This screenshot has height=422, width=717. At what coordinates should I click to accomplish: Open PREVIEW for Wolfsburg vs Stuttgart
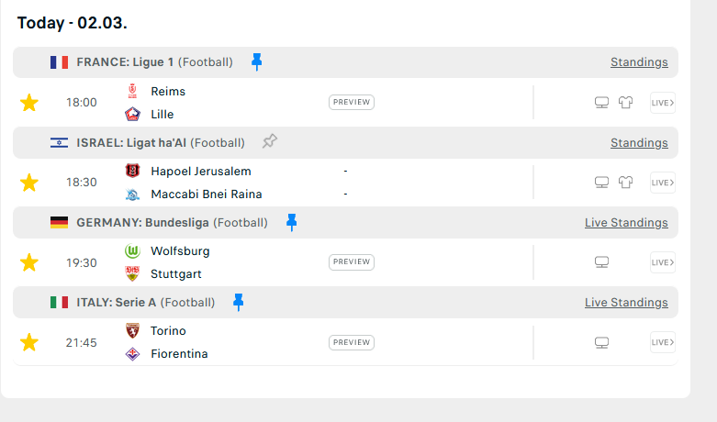tap(352, 261)
